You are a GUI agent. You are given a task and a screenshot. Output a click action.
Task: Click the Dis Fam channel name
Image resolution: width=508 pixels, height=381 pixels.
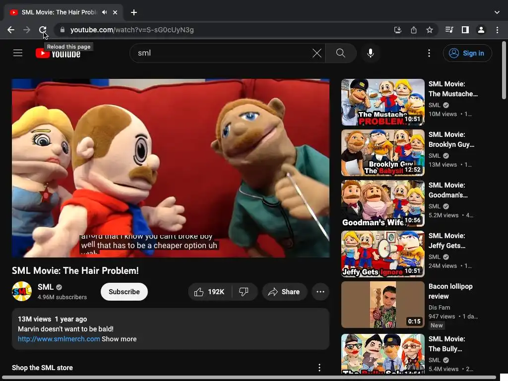[439, 308]
